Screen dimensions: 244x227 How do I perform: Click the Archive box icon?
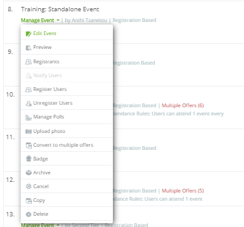click(28, 172)
